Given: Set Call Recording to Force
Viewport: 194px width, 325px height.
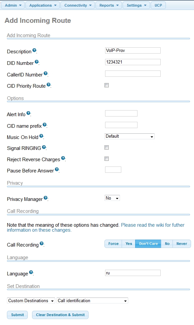Looking at the screenshot, I should pos(113,244).
